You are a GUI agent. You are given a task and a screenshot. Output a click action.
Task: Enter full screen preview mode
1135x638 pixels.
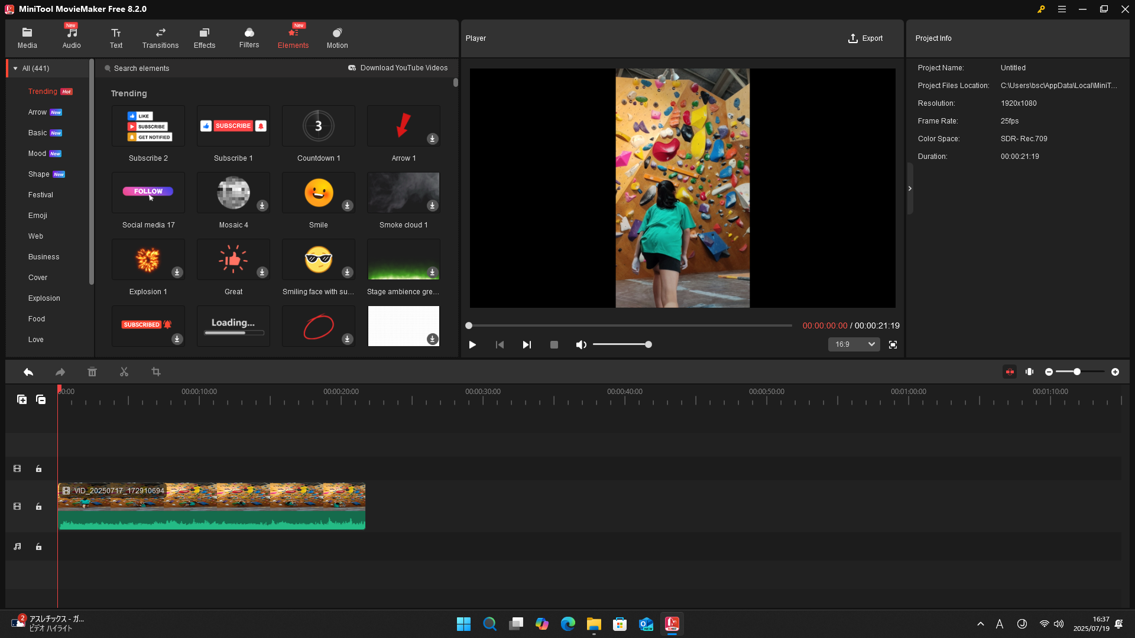pos(893,345)
